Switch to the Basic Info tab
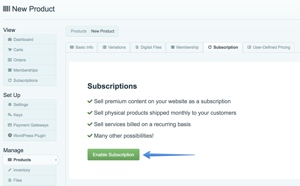The height and width of the screenshot is (186, 300). [81, 47]
